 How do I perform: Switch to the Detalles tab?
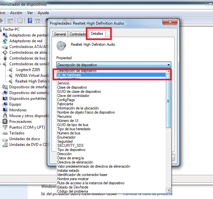pos(97,34)
